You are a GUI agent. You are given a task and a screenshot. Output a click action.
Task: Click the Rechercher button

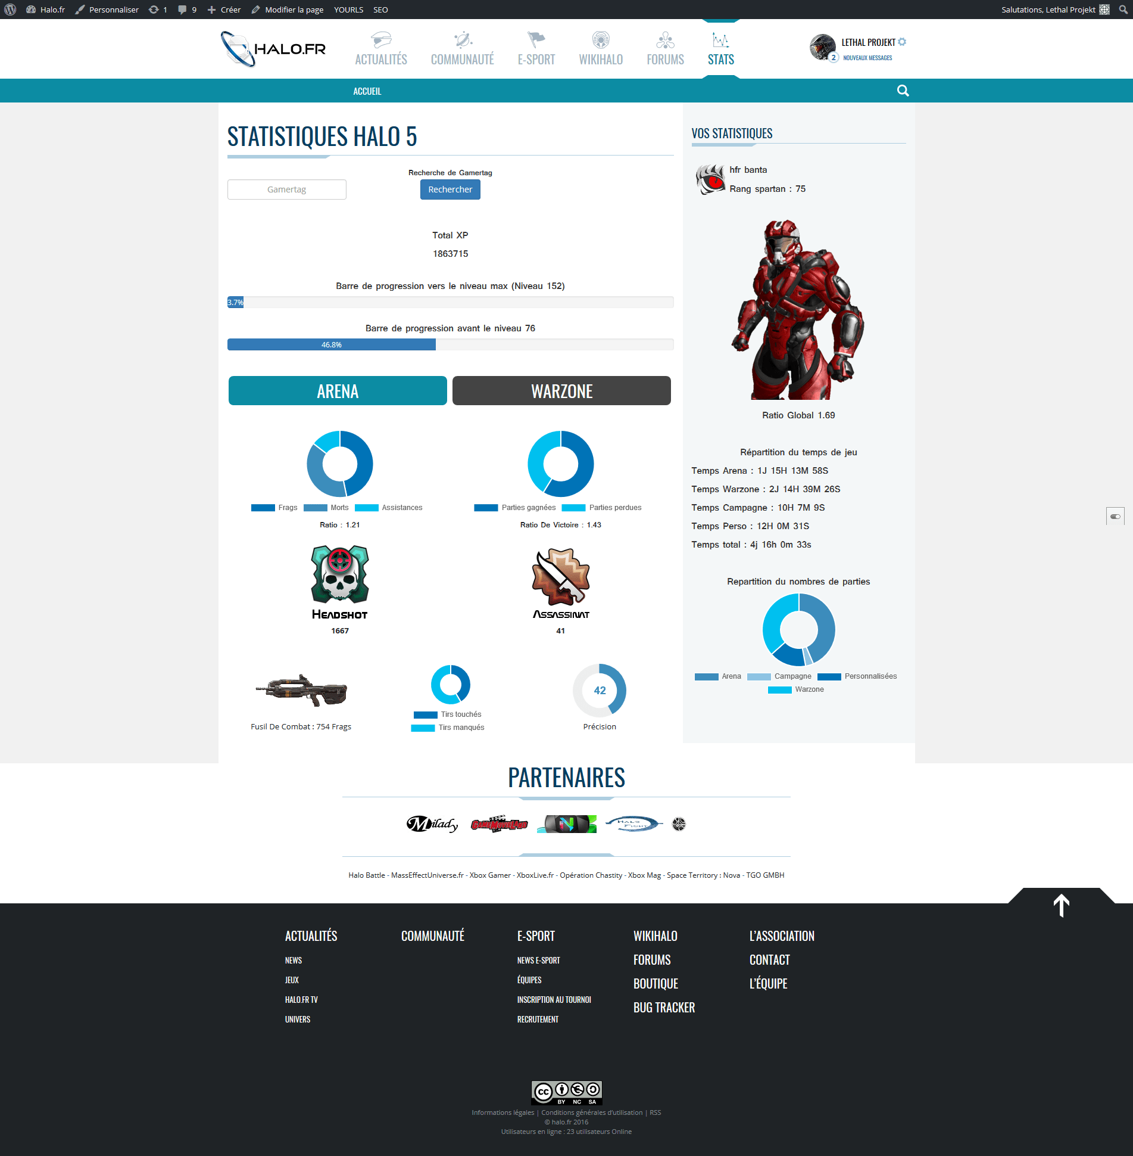coord(450,189)
